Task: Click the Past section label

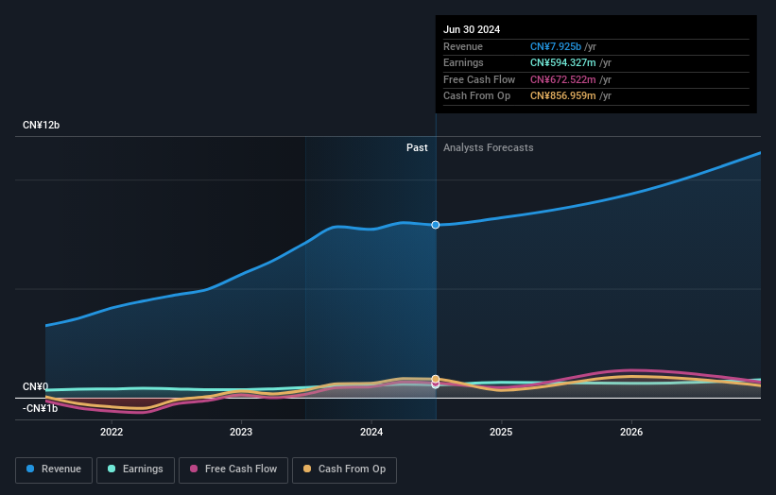Action: [417, 147]
